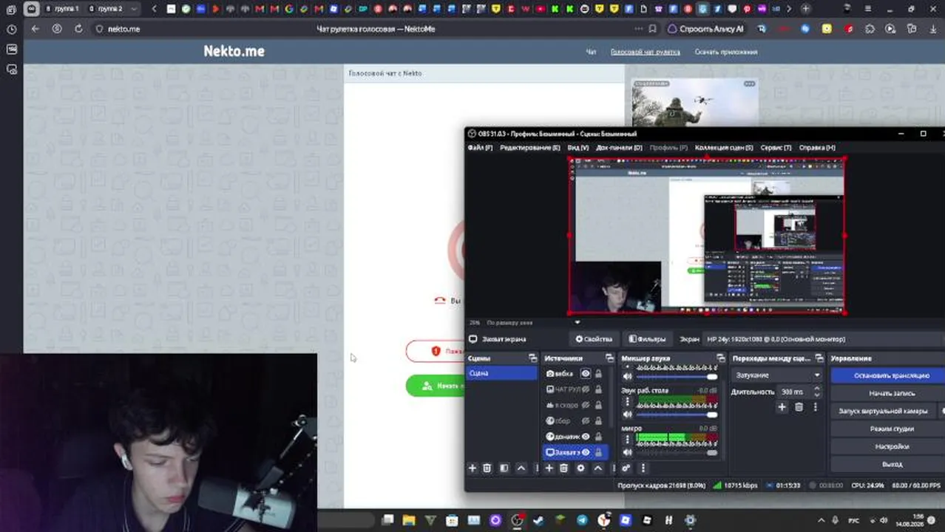
Task: Open advanced audio properties gears icon
Action: (626, 468)
